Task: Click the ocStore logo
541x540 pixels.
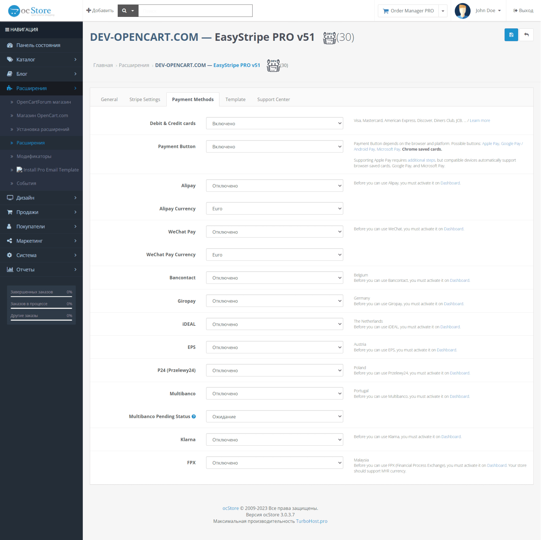Action: 31,11
